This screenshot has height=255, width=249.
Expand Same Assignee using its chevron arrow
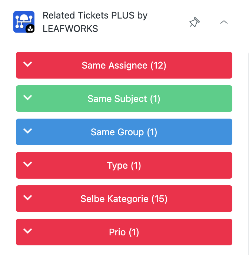click(x=28, y=64)
